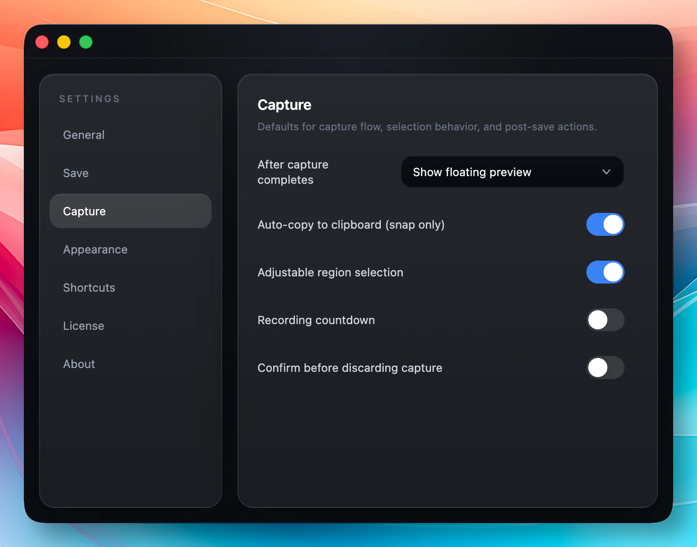Open the General settings section
The width and height of the screenshot is (697, 547).
83,135
